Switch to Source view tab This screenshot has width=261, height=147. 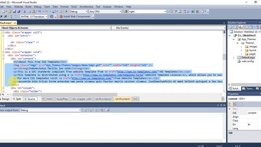(x=30, y=99)
